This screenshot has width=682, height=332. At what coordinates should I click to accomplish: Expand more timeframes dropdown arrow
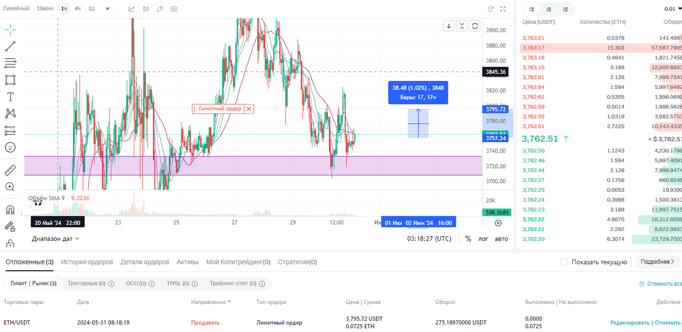pyautogui.click(x=108, y=9)
